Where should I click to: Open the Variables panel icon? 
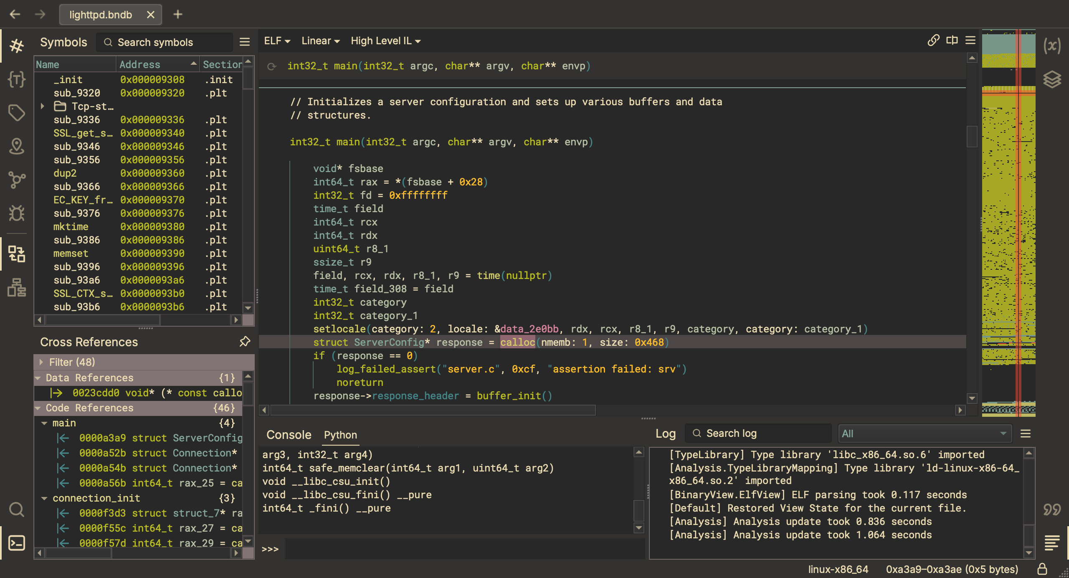click(x=1051, y=46)
